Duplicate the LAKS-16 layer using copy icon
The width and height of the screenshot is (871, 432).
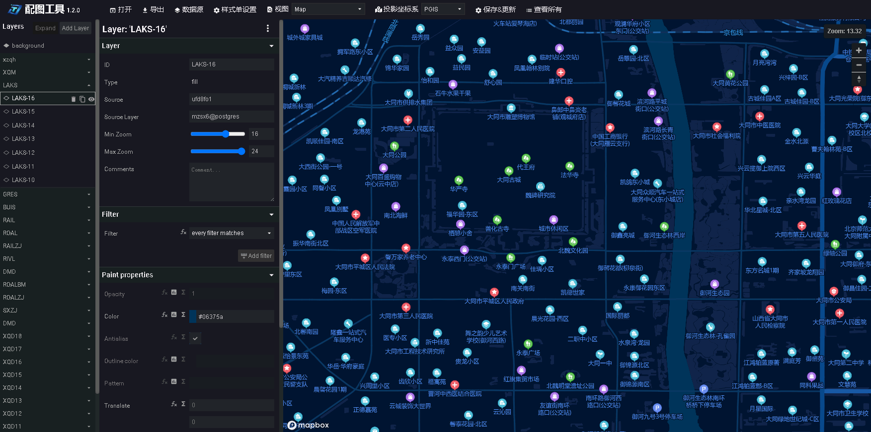(x=82, y=99)
